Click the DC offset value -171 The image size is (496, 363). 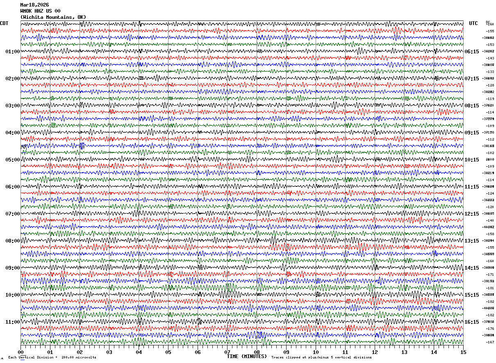(x=490, y=275)
